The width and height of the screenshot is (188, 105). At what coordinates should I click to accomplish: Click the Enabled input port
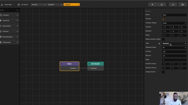click(89, 68)
